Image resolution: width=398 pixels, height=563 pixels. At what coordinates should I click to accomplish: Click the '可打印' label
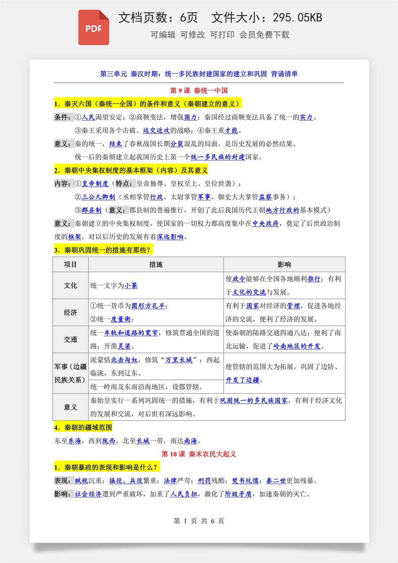click(x=222, y=35)
